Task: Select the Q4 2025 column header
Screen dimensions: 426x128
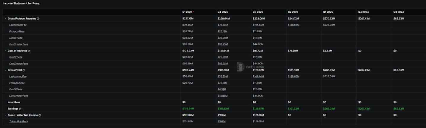Action: click(x=223, y=12)
